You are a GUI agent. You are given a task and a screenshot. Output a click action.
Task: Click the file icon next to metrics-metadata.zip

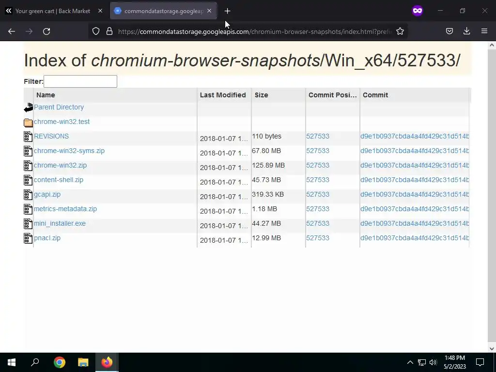point(28,209)
